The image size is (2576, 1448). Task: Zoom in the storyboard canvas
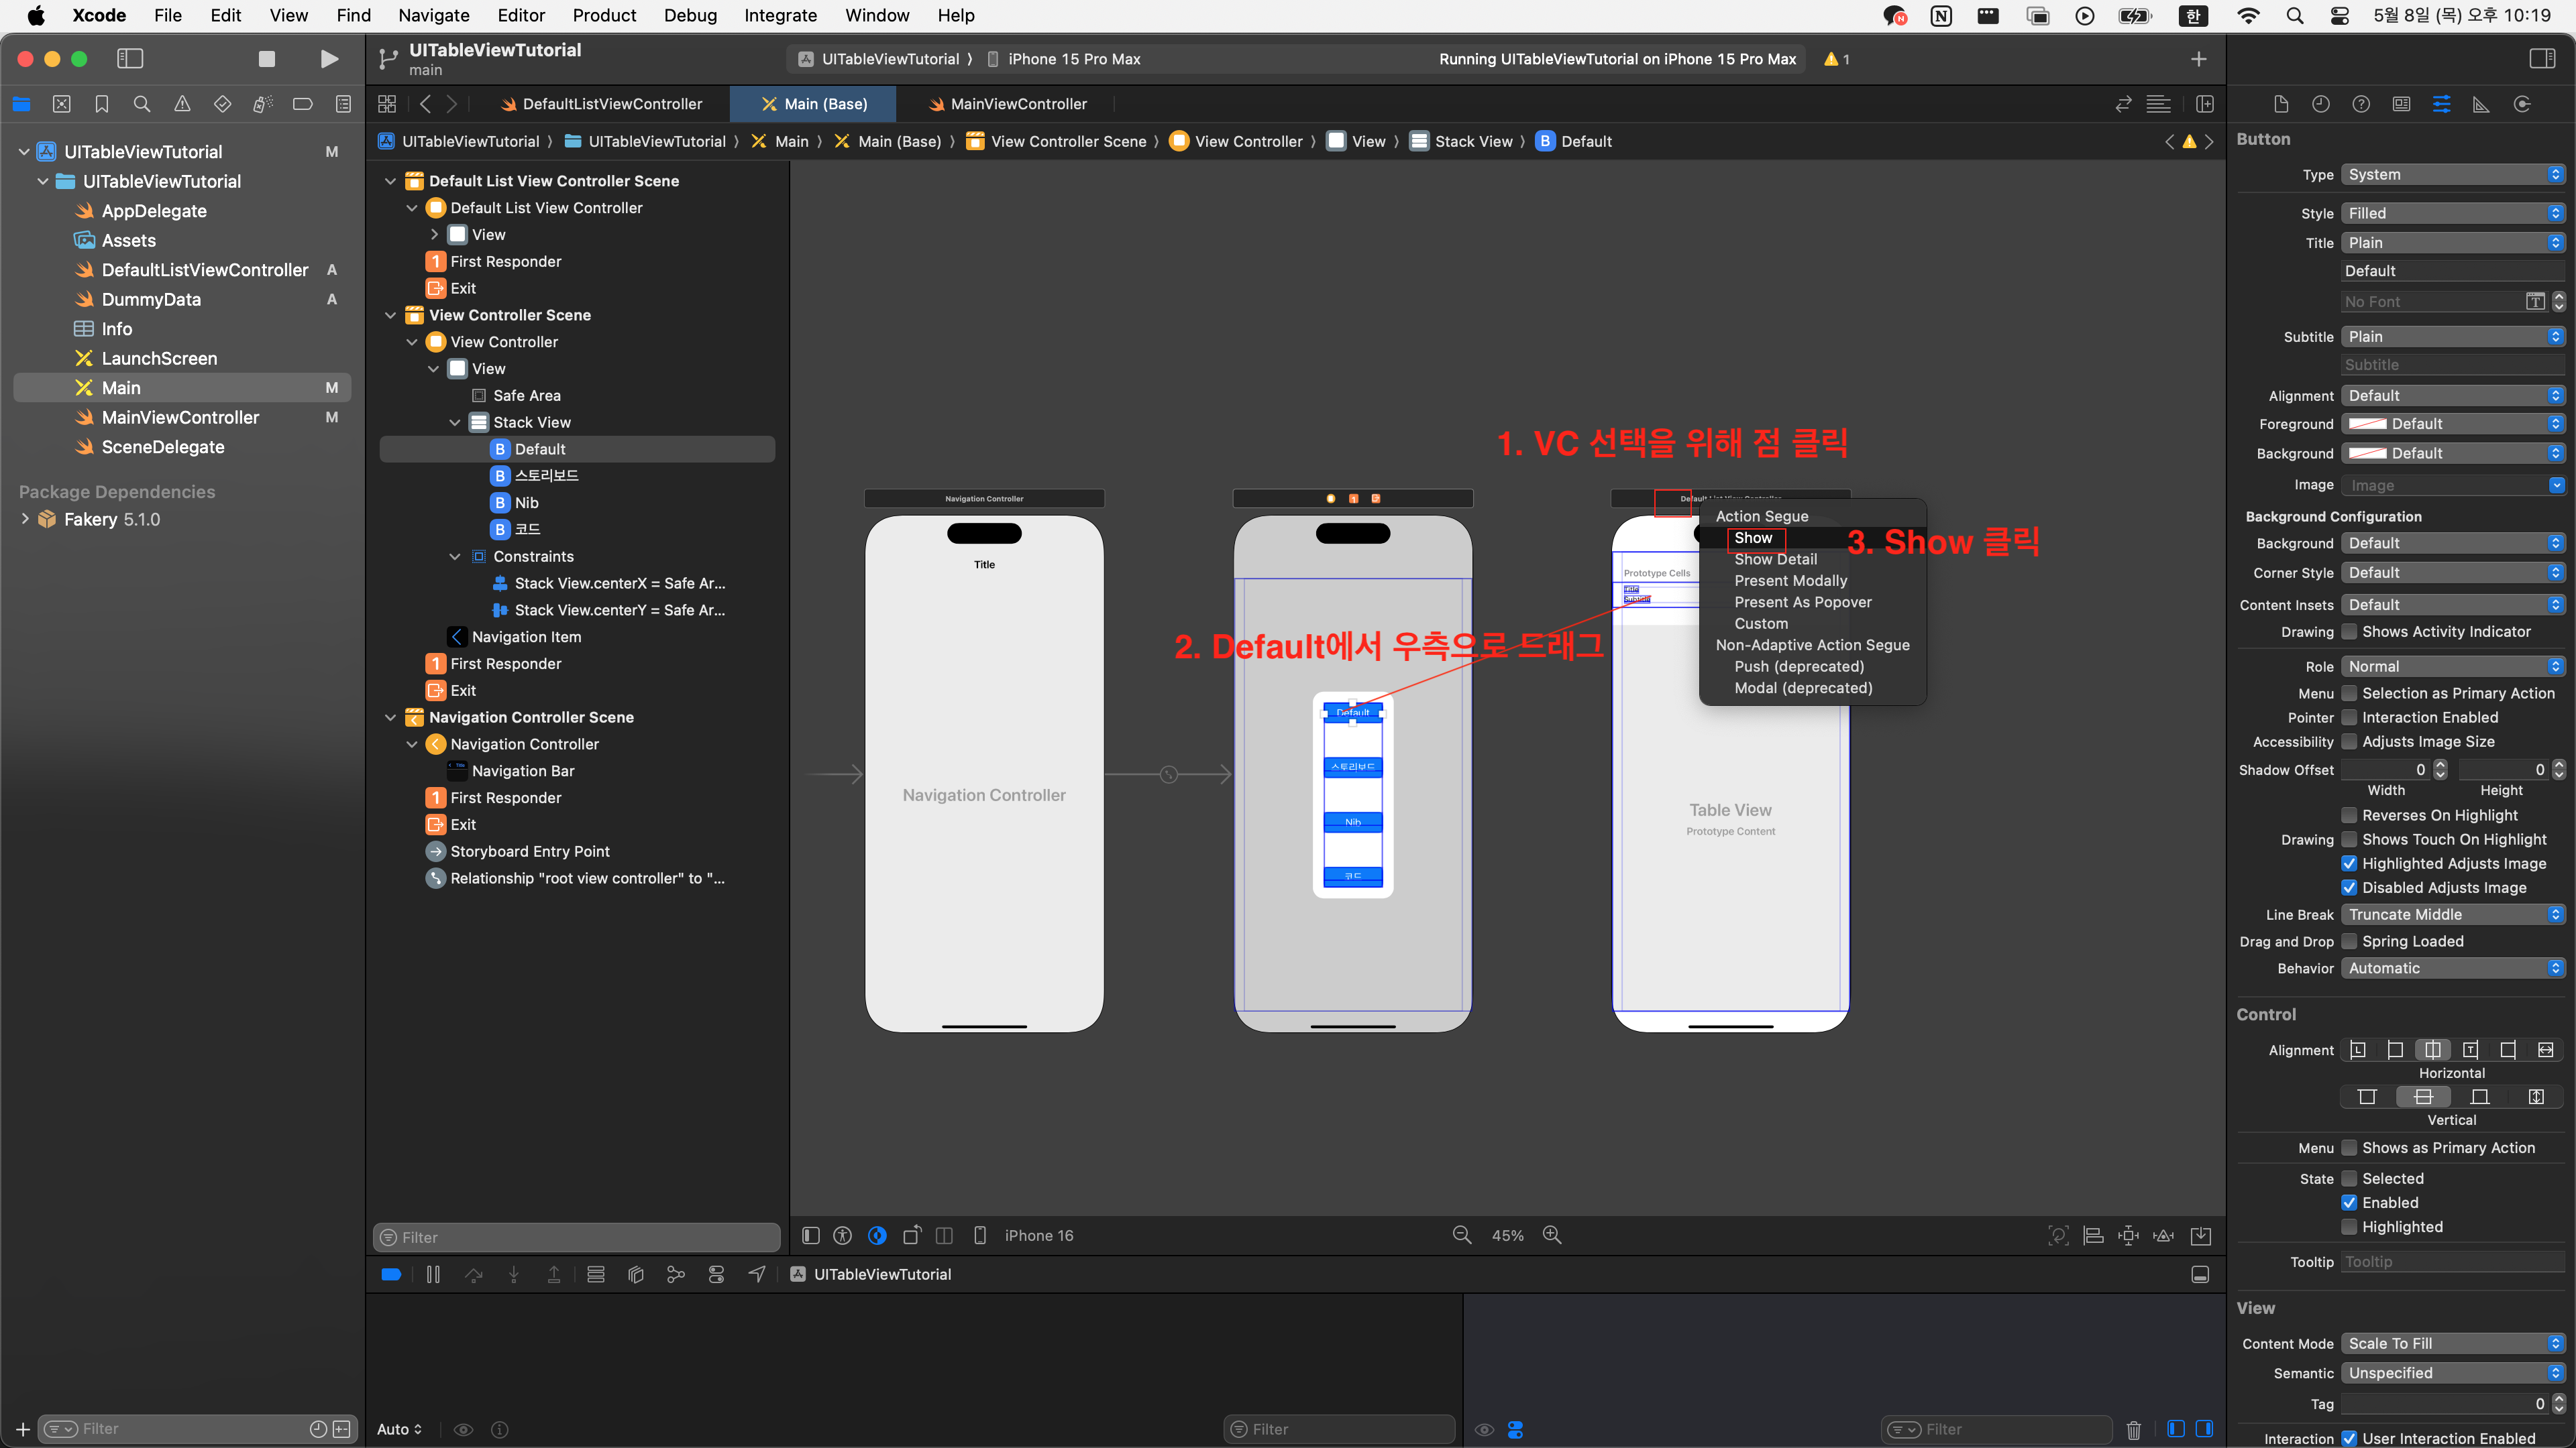click(1552, 1235)
